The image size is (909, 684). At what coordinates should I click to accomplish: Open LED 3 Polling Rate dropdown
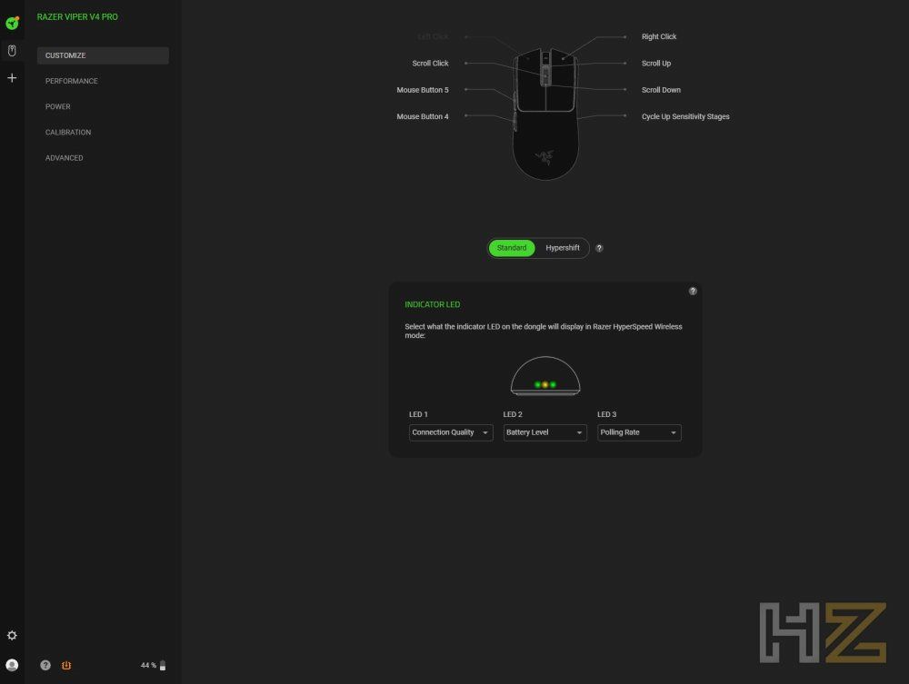[639, 432]
